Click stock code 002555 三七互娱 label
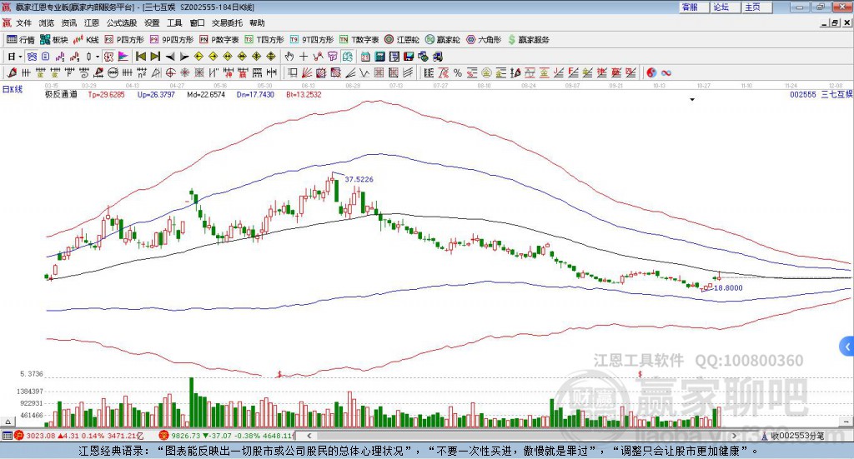This screenshot has width=854, height=459. pos(821,94)
